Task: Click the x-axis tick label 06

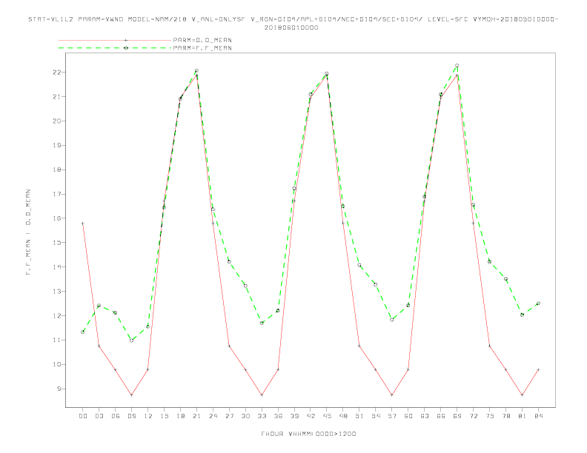Action: tap(116, 416)
